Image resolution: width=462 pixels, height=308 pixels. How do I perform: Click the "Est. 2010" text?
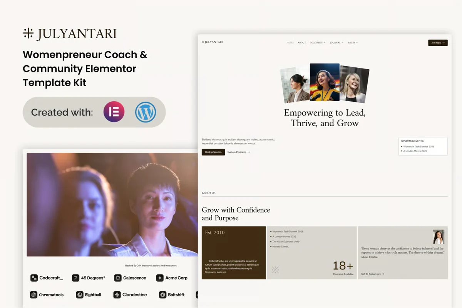point(215,233)
